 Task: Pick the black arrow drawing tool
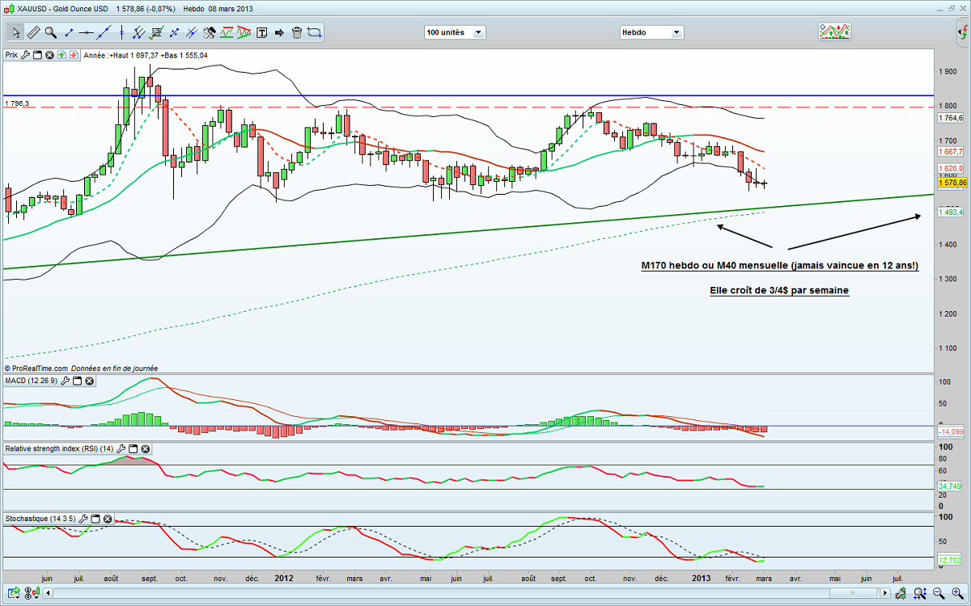[x=279, y=32]
